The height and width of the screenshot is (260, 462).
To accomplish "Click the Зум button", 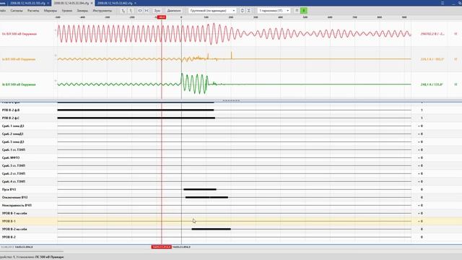I will (157, 11).
